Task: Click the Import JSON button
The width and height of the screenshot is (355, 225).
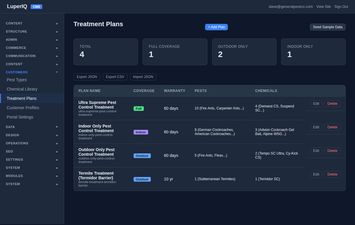Action: pos(143,77)
